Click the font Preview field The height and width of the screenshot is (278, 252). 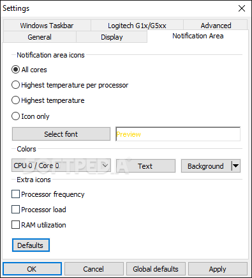click(178, 134)
